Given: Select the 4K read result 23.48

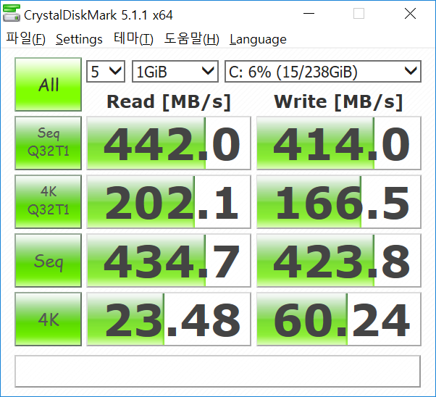Looking at the screenshot, I should [169, 319].
